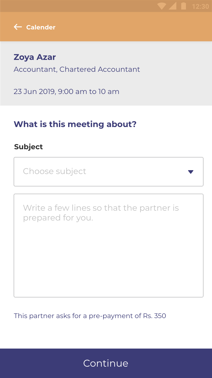Click the battery status icon
This screenshot has width=212, height=378.
point(183,6)
